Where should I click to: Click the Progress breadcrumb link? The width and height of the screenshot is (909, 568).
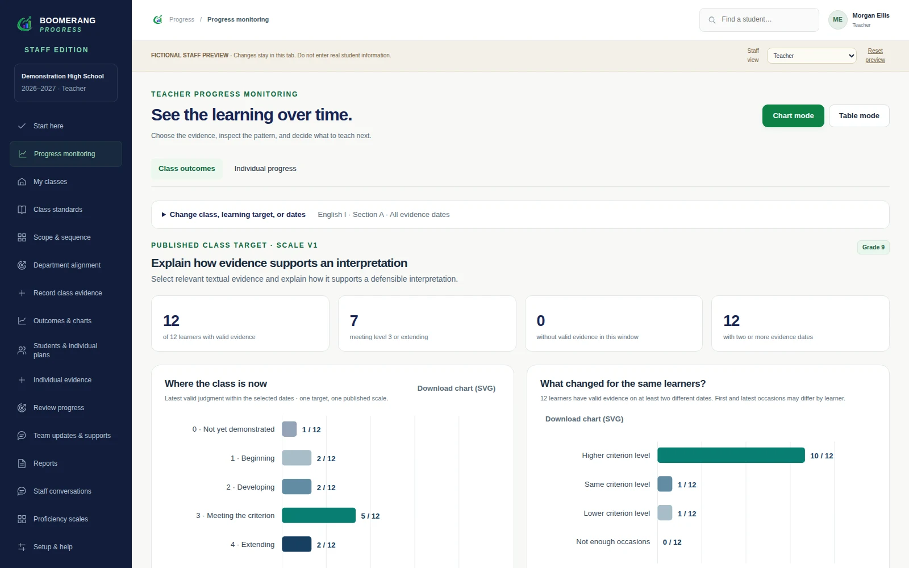tap(182, 19)
